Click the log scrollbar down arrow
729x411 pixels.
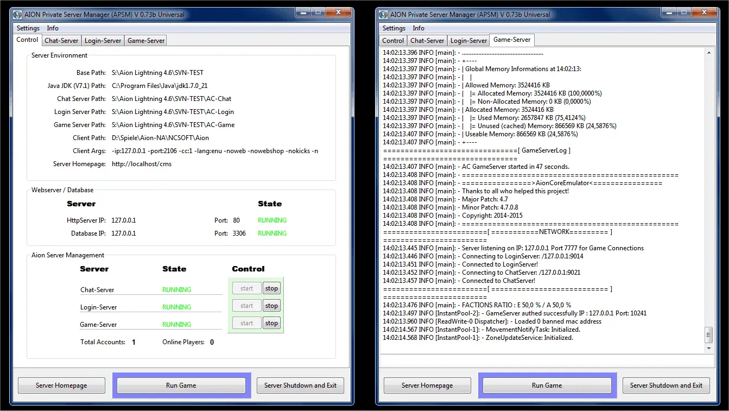(x=709, y=348)
